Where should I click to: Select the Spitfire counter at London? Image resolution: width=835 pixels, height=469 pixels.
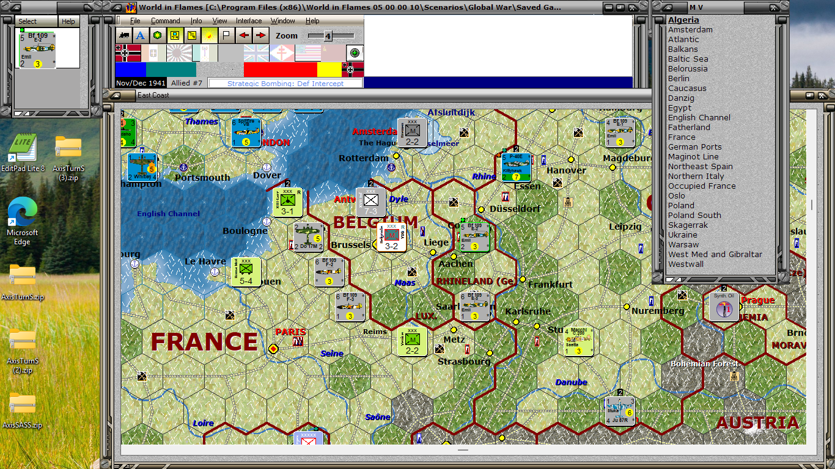coord(246,133)
